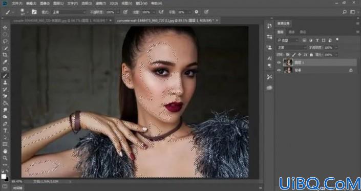Click the white foreground color swatch
The image size is (361, 191).
[4, 177]
